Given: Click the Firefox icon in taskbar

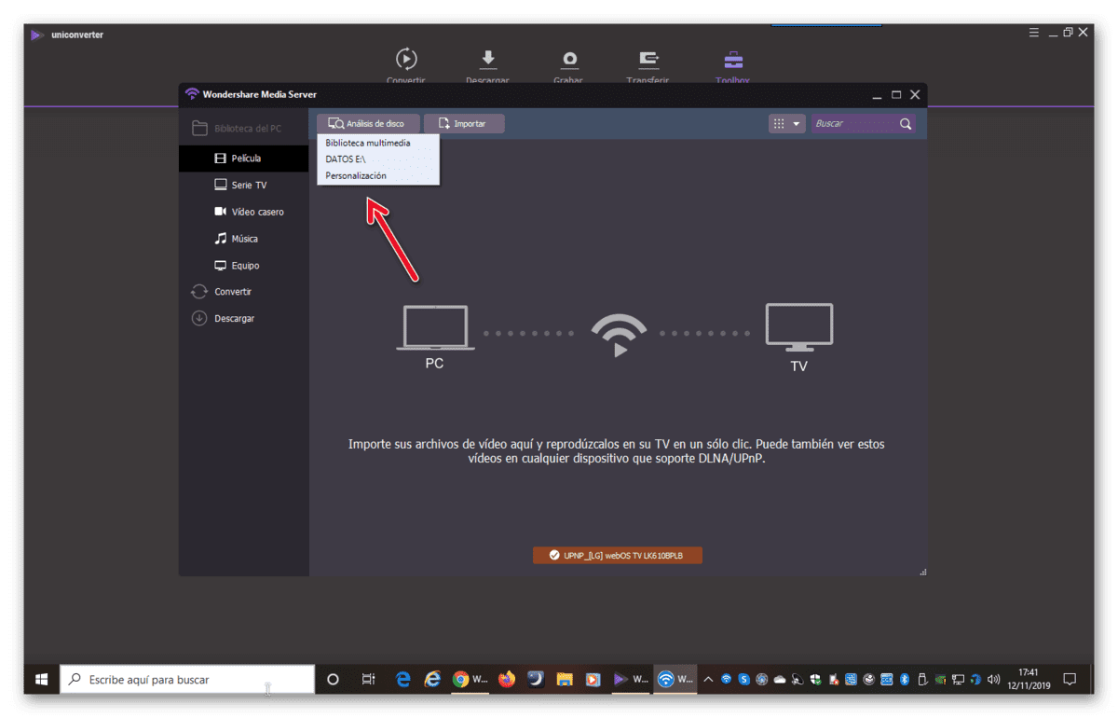Looking at the screenshot, I should [x=507, y=679].
